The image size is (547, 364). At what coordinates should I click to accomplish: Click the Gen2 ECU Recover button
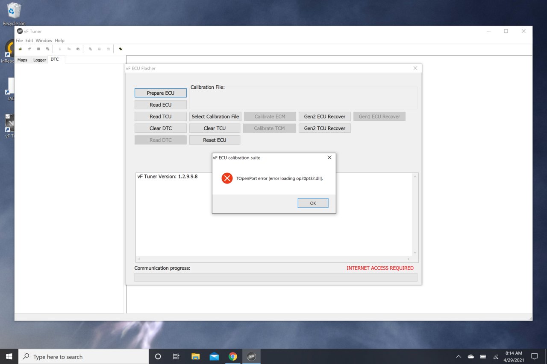325,116
